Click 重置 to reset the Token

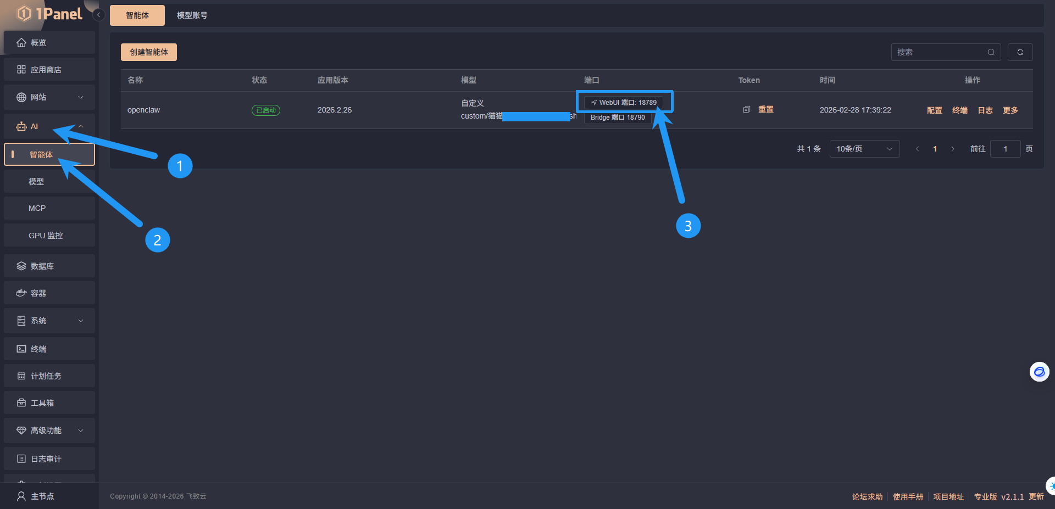[765, 109]
